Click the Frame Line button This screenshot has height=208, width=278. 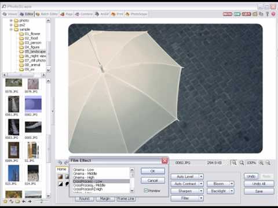point(126,199)
